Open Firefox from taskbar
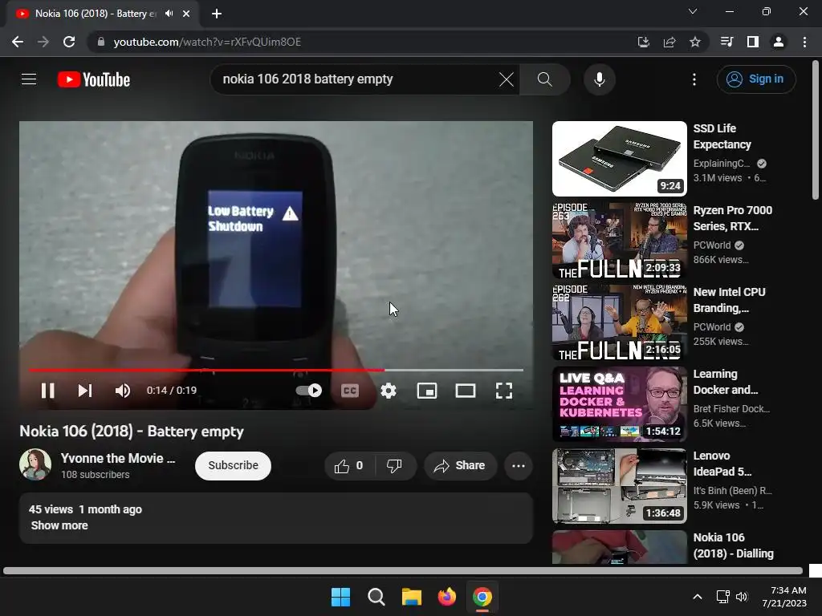The image size is (822, 616). [446, 597]
